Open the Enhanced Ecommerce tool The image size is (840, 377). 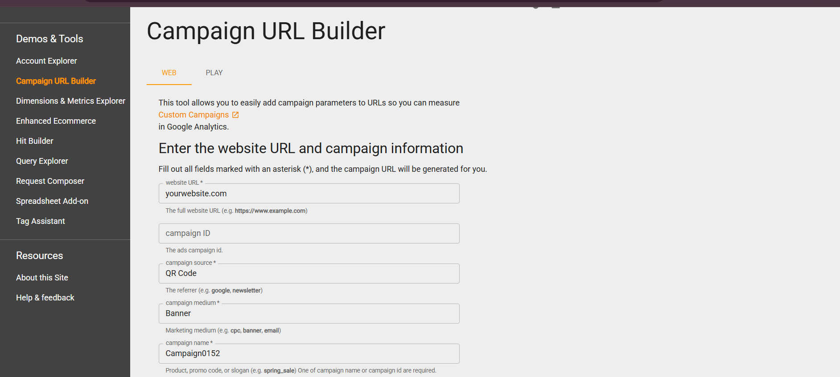tap(56, 121)
